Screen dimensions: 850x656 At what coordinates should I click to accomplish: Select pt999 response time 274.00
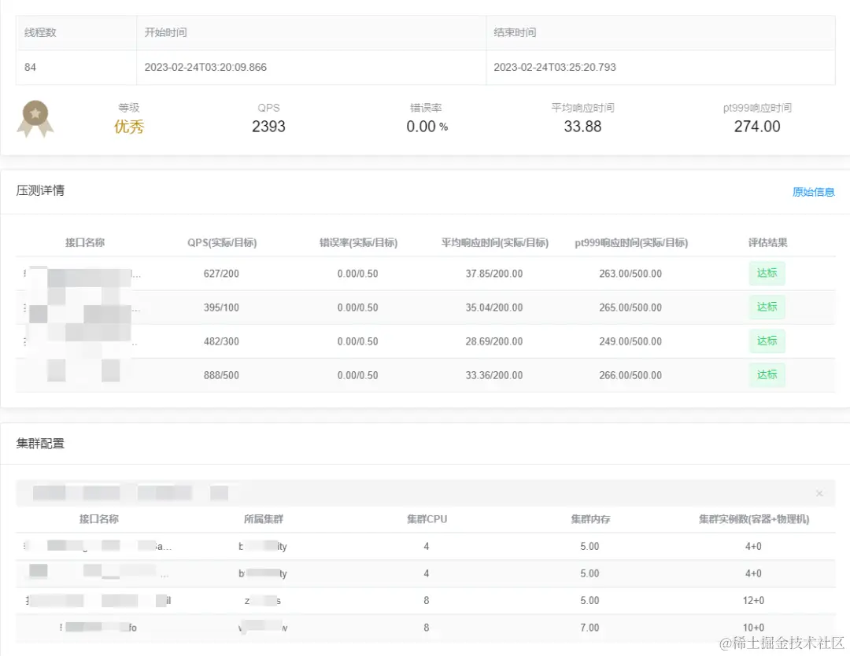pos(757,127)
